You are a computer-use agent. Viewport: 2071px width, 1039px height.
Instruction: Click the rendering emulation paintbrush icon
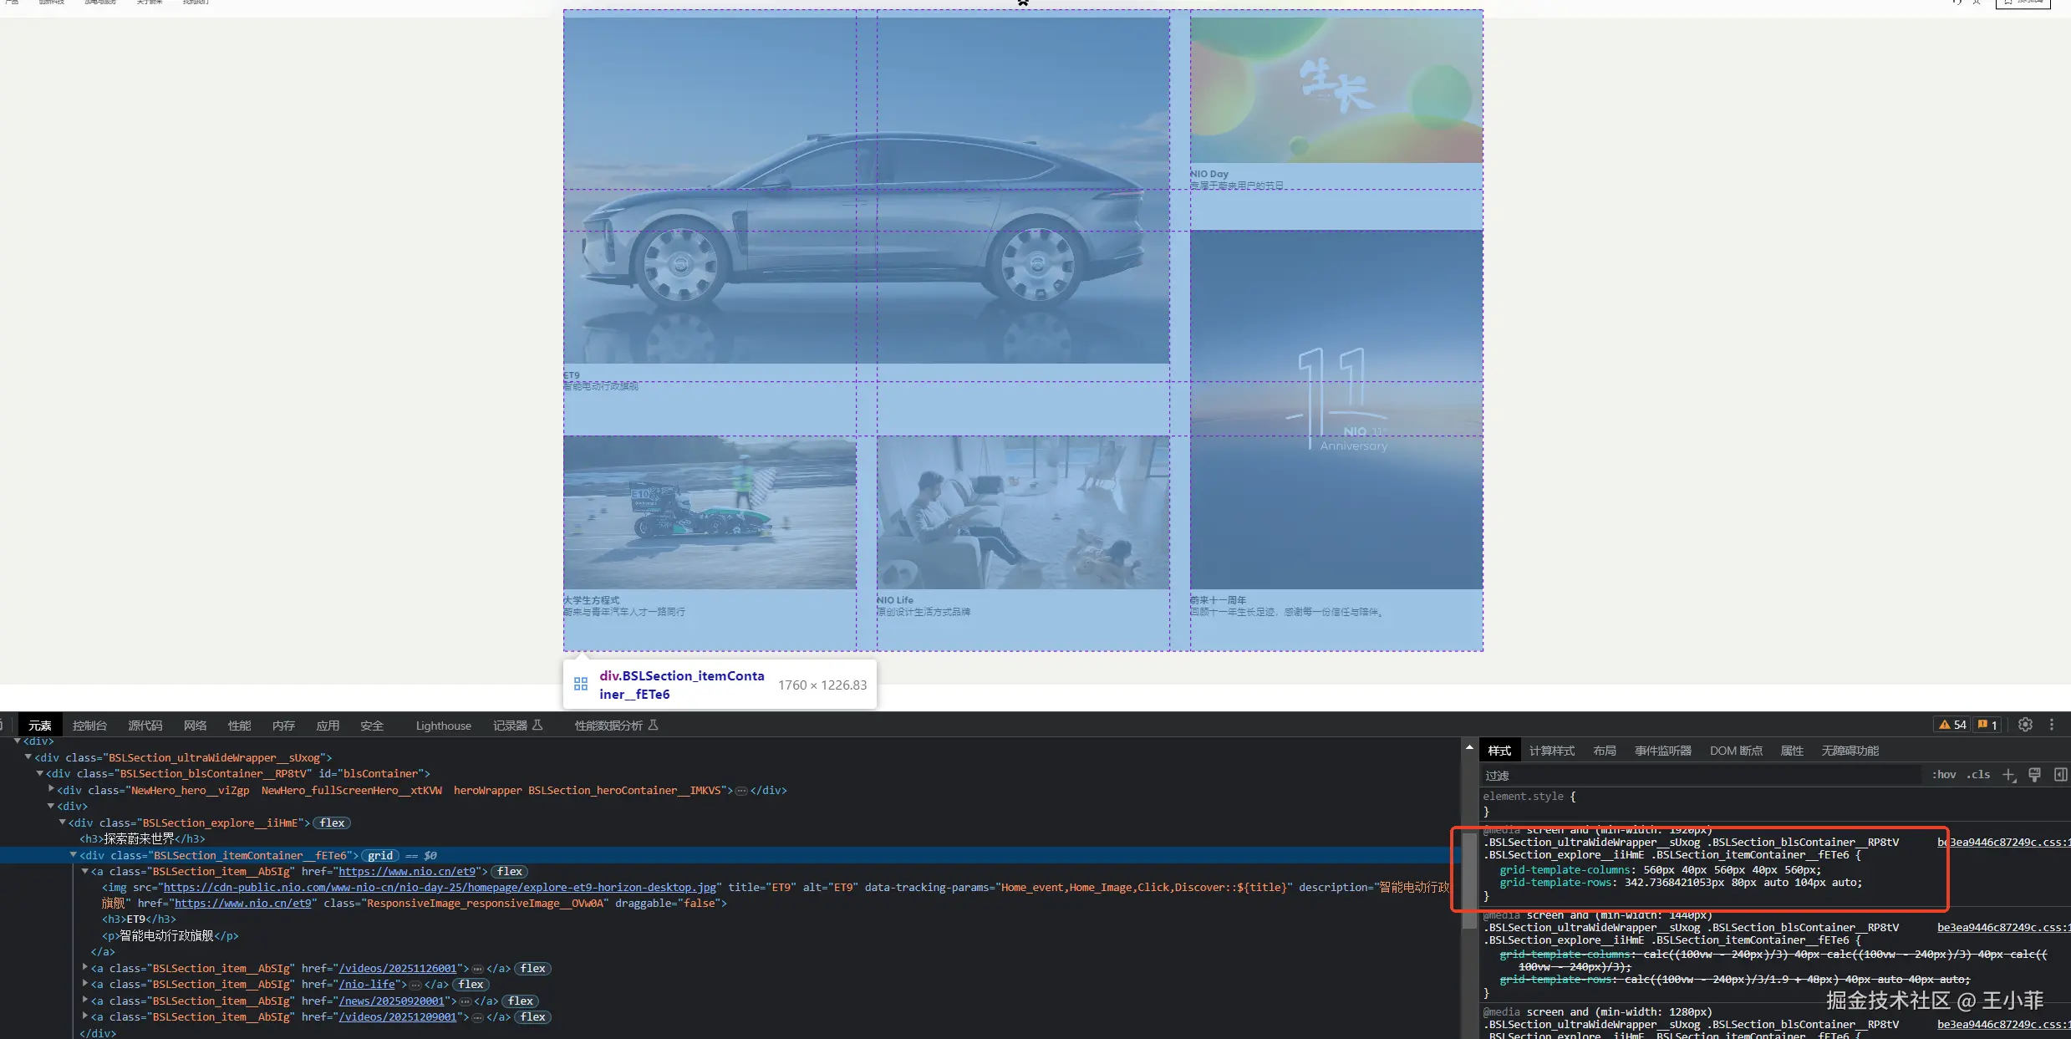(2034, 775)
